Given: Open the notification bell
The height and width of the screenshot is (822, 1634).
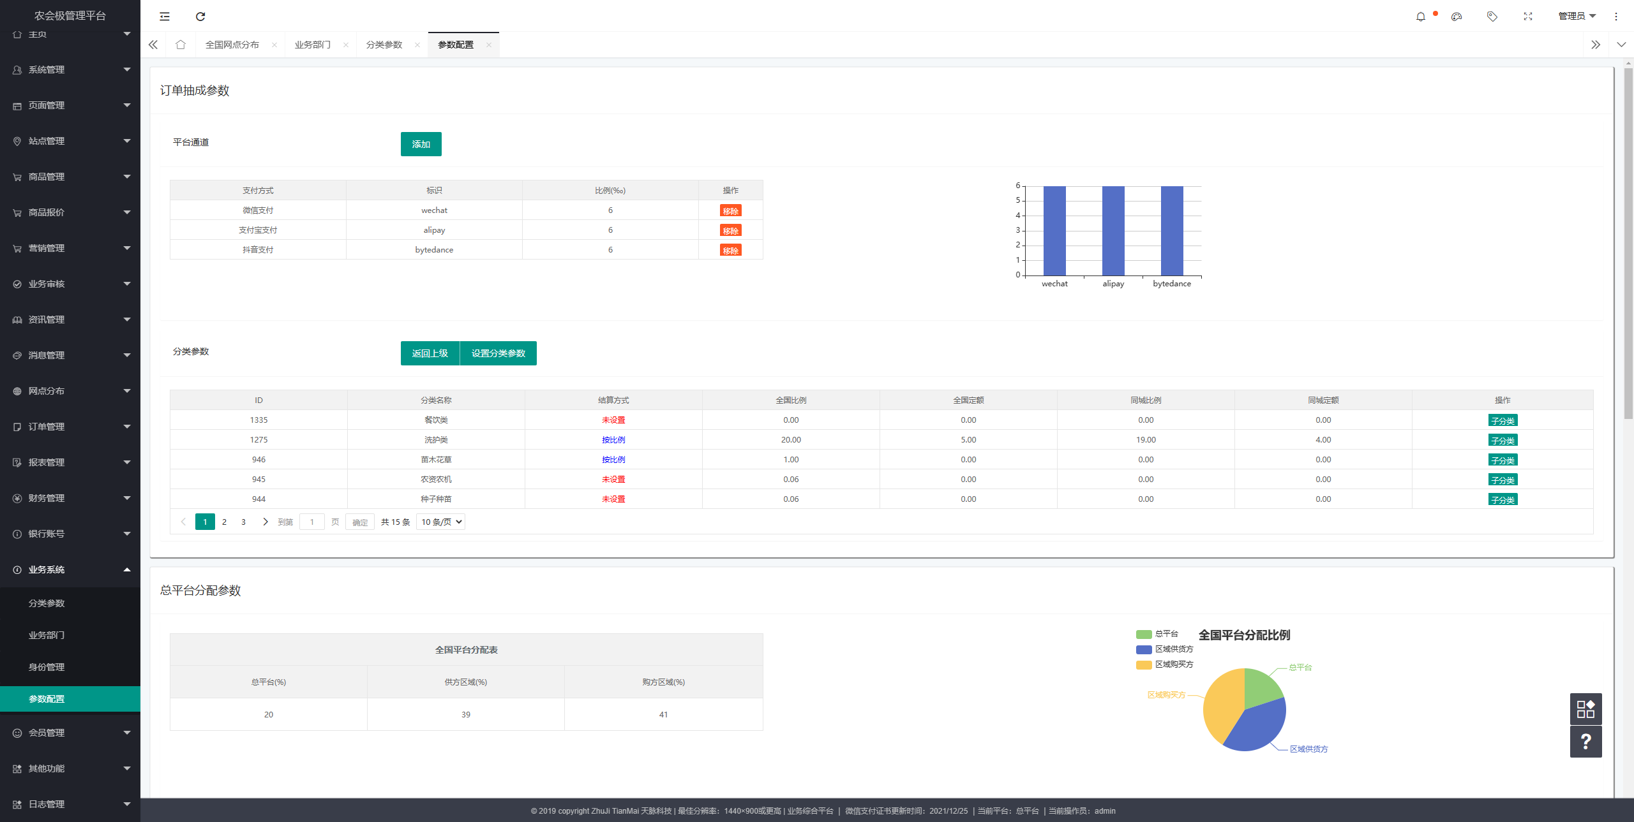Looking at the screenshot, I should [1421, 17].
